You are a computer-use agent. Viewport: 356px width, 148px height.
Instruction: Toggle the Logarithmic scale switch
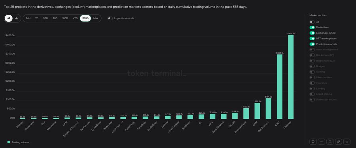110,18
